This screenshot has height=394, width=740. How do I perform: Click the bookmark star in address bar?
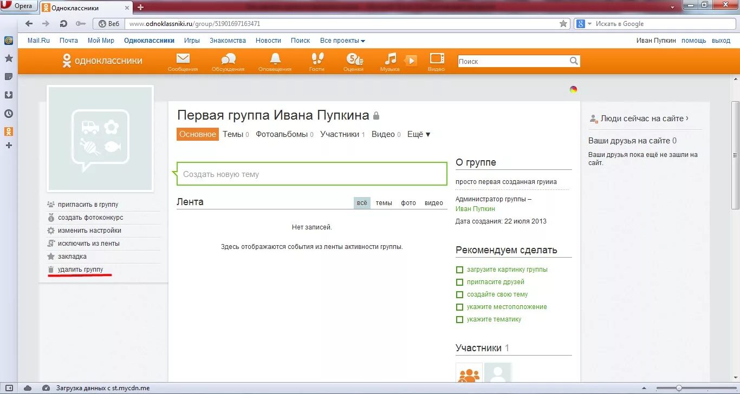[563, 24]
